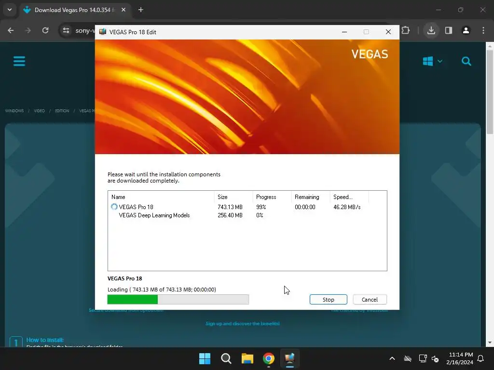
Task: Click the VEGAS installer taskbar icon
Action: (x=290, y=358)
